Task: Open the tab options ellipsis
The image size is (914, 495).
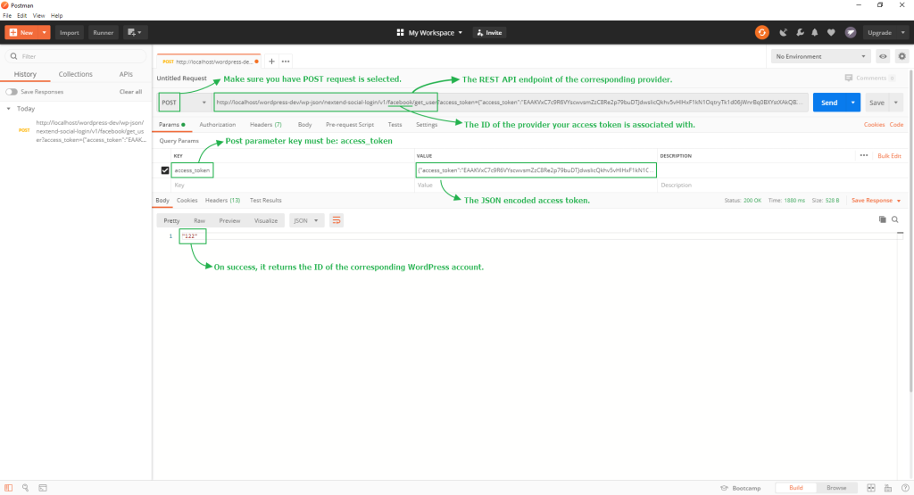Action: tap(286, 62)
